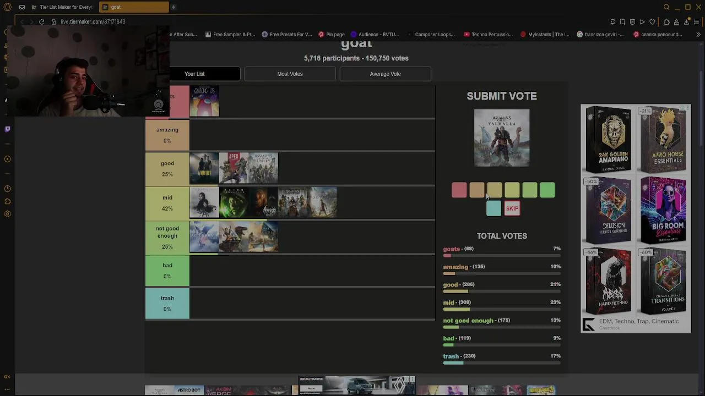Click the trash - (230) vote total
Viewport: 705px width, 396px height.
[459, 356]
